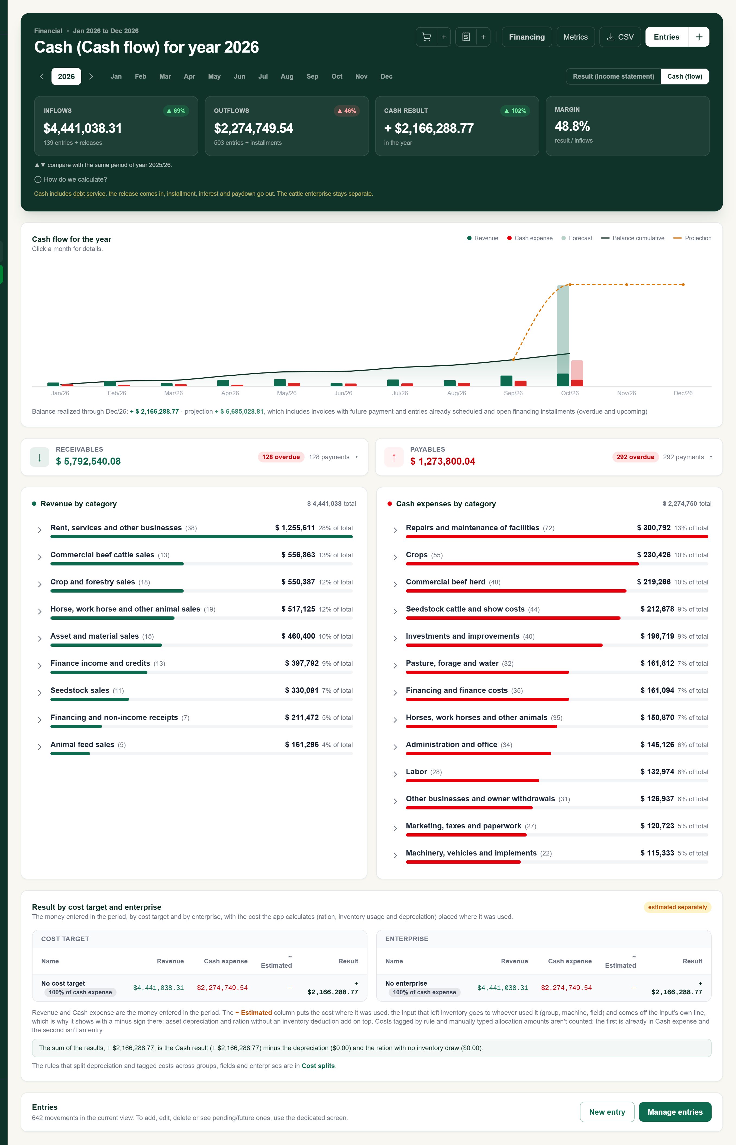Click the Manage entries button

coord(675,1112)
